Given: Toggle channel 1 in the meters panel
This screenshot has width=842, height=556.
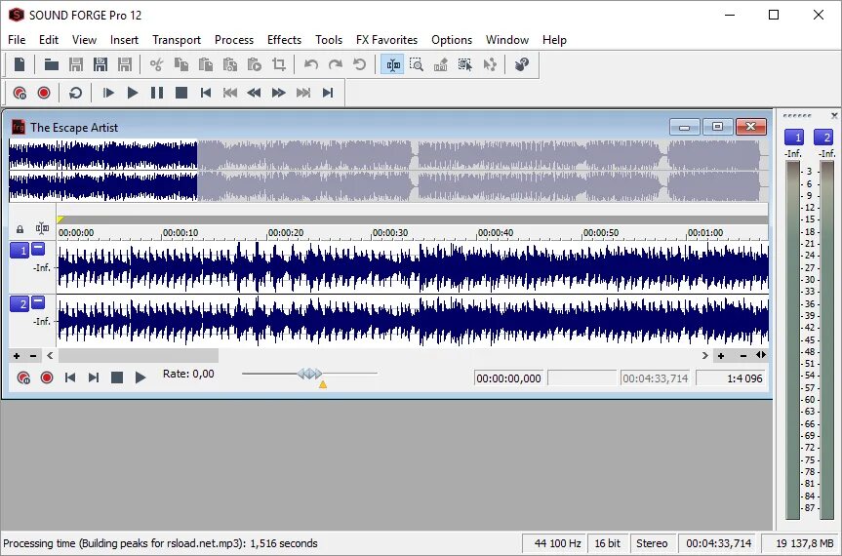Looking at the screenshot, I should [x=794, y=138].
